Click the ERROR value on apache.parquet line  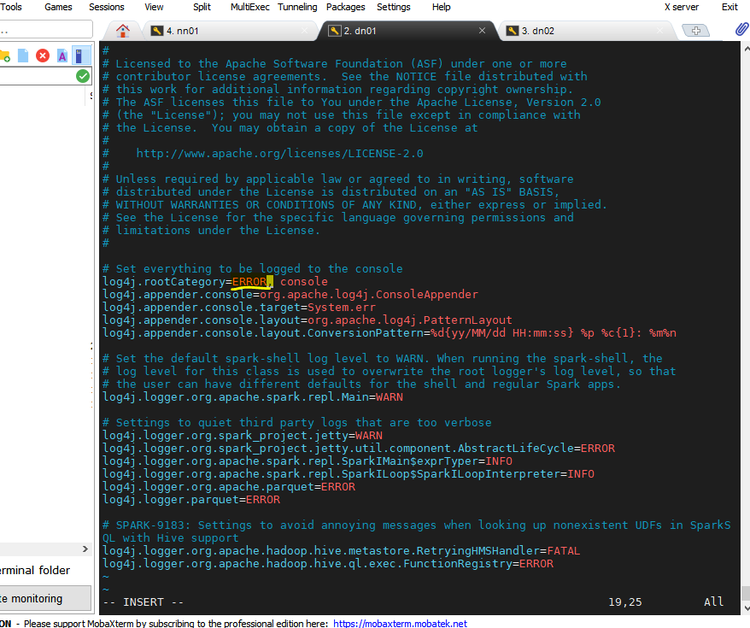pos(338,487)
